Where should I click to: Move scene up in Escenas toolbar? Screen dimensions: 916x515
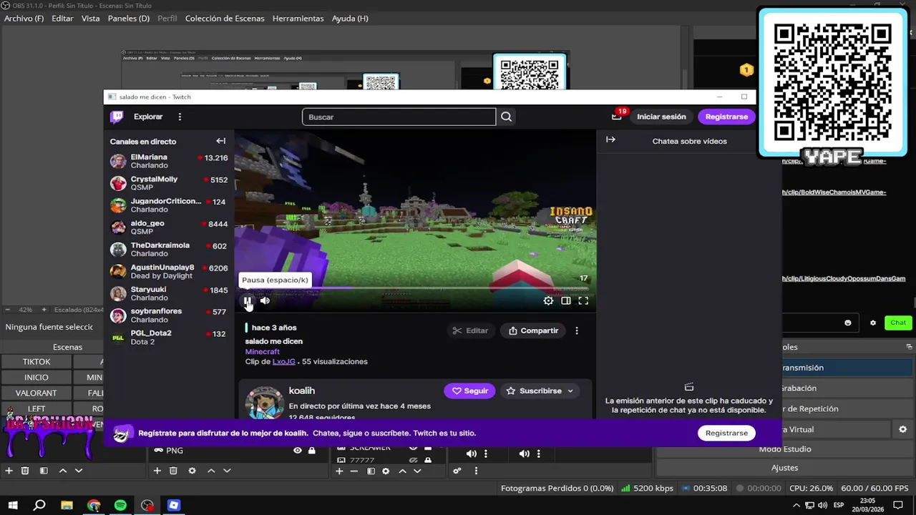(62, 471)
